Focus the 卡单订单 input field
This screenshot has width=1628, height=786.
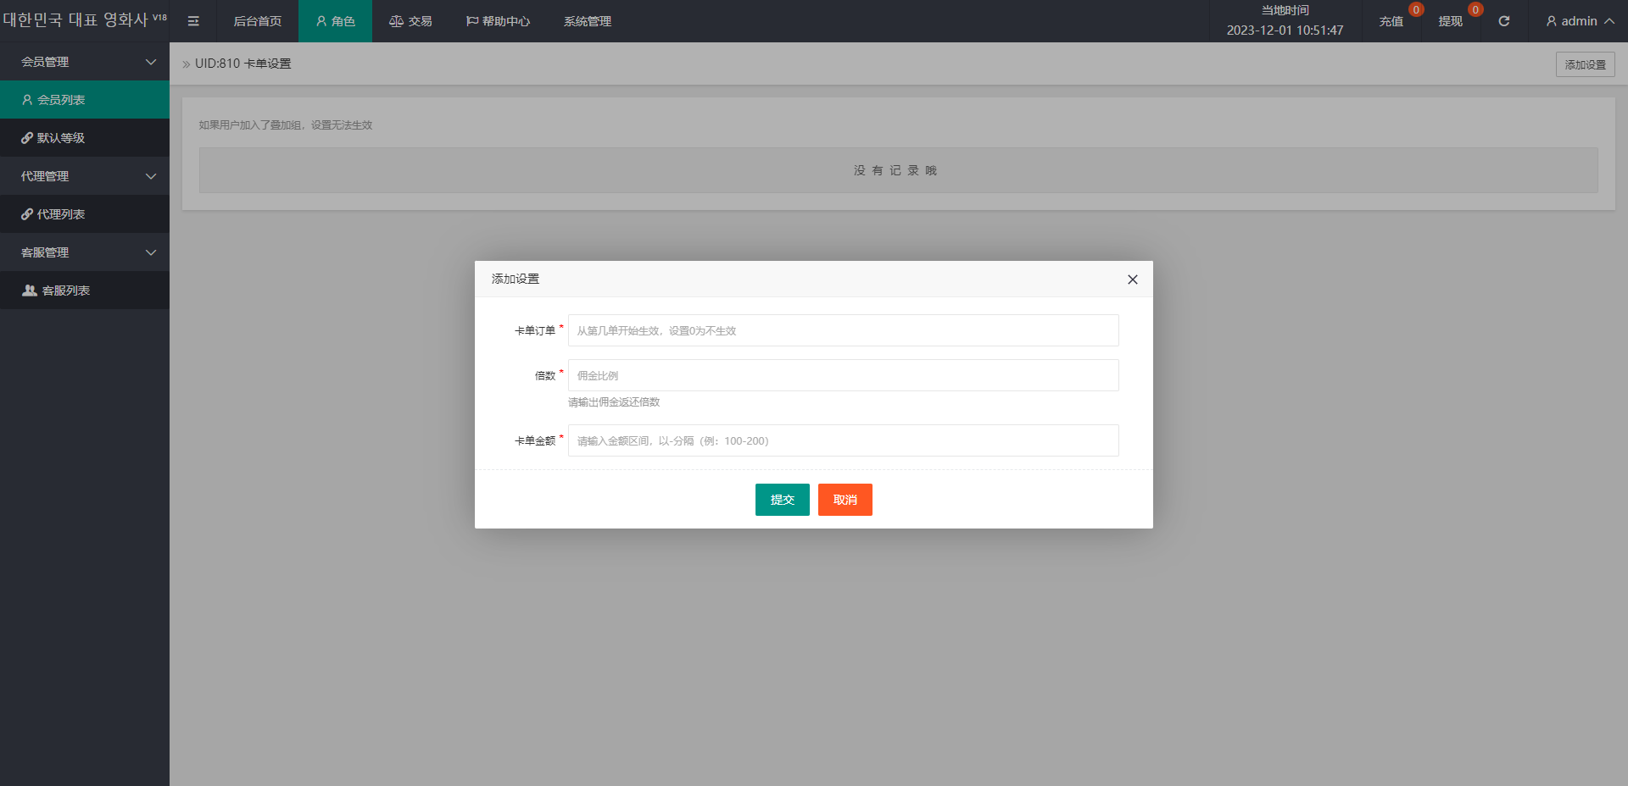[x=843, y=330]
